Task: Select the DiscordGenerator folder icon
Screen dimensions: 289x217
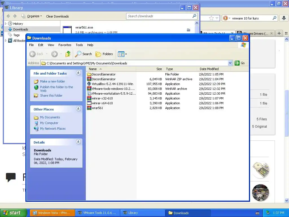Action: tap(89, 74)
